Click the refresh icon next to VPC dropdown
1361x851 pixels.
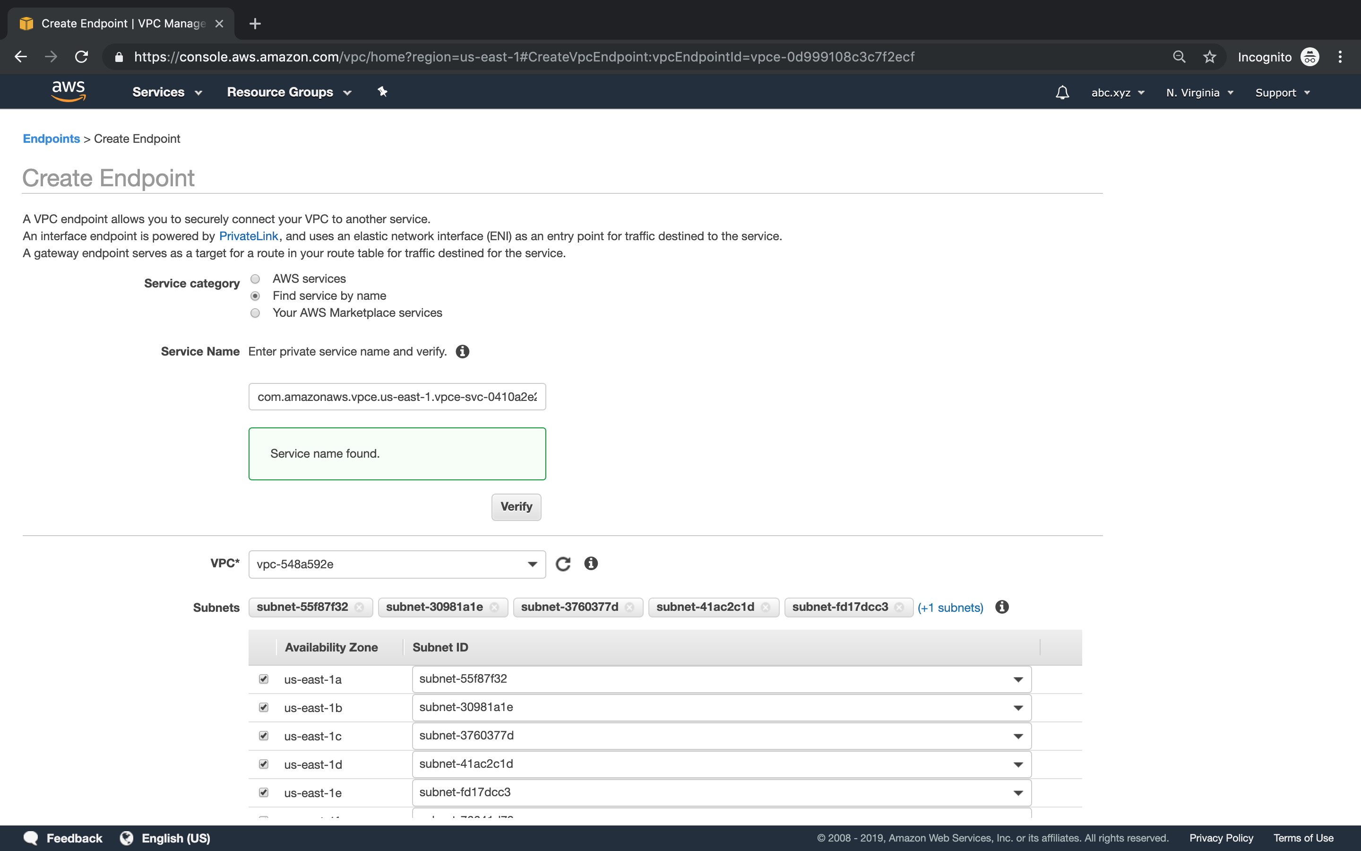pos(563,564)
